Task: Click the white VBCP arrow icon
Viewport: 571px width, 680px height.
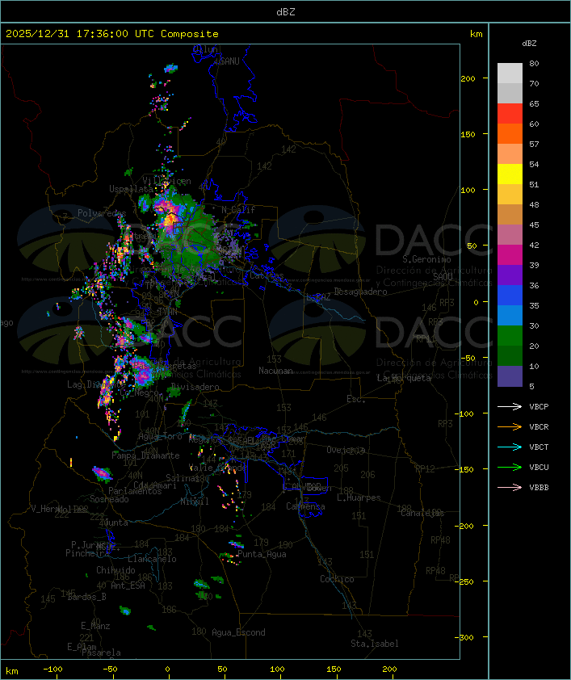Action: (x=510, y=406)
